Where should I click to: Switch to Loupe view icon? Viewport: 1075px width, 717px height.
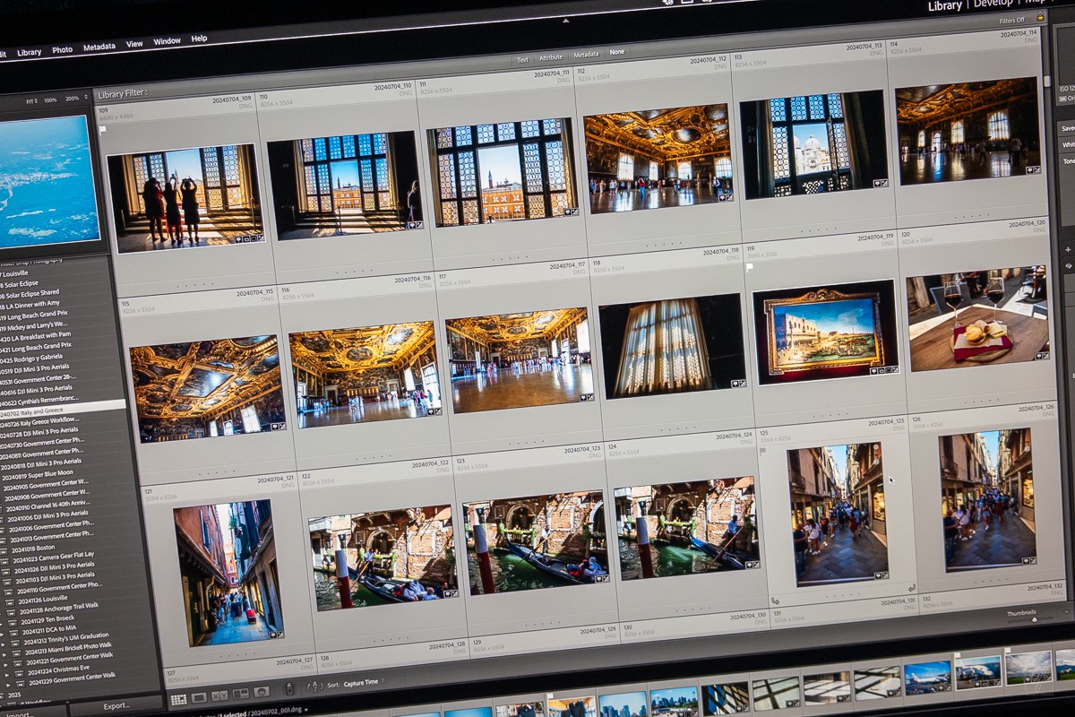(x=199, y=697)
